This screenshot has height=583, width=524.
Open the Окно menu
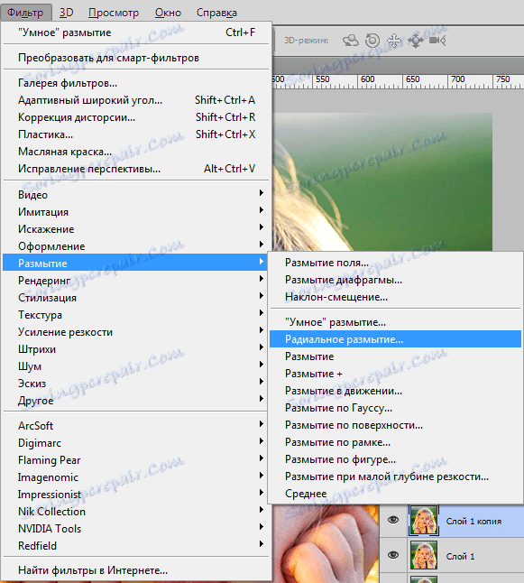coord(168,13)
